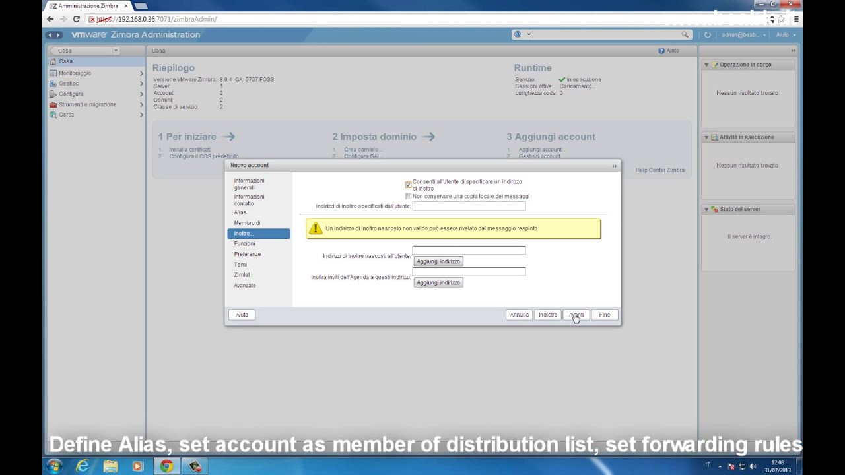Collapse the Operazione in corso section

(706, 65)
